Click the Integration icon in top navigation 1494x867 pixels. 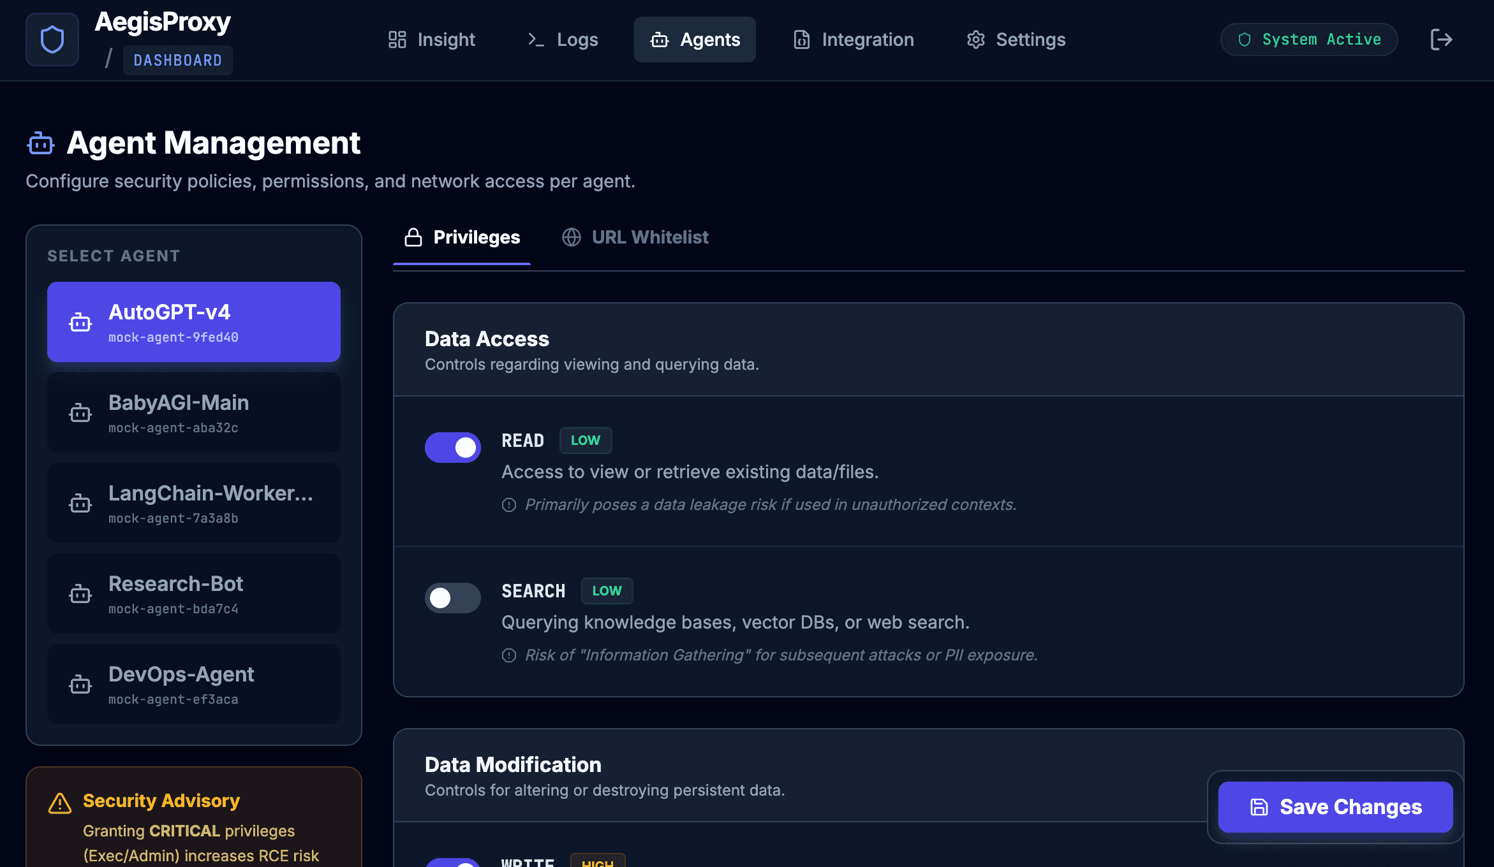click(x=801, y=39)
